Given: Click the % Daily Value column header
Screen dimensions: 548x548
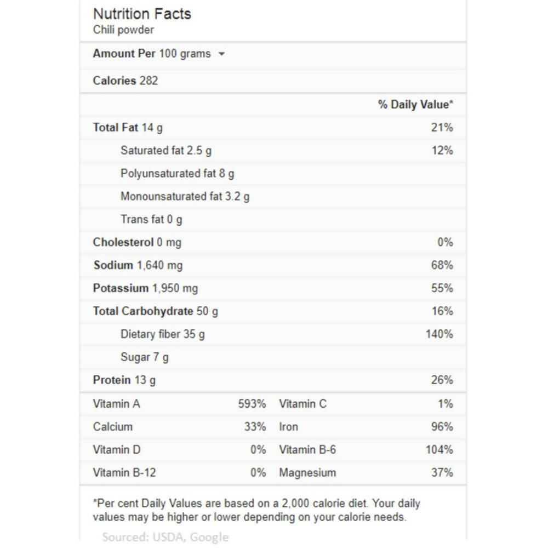Looking at the screenshot, I should click(415, 104).
